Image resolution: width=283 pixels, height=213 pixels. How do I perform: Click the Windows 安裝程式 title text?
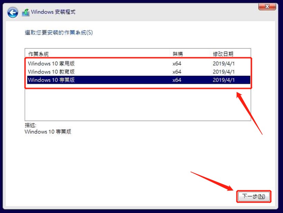[53, 12]
